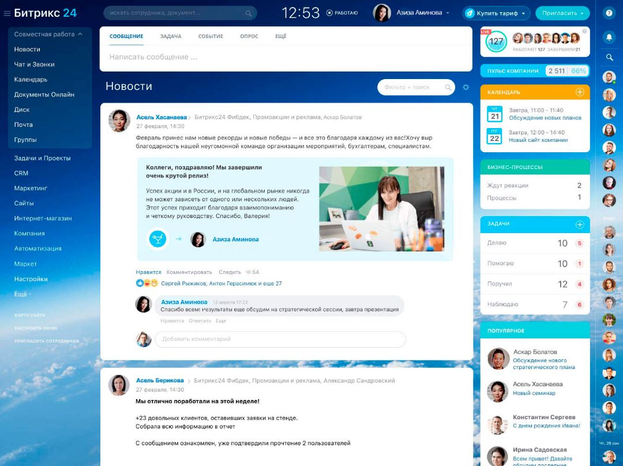Open Почта in the left menu

tap(24, 125)
